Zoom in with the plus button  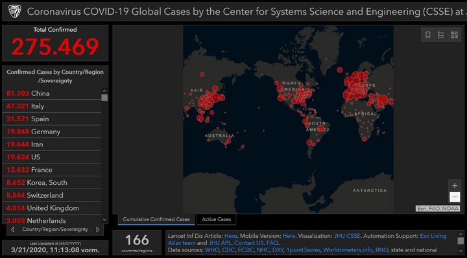point(455,186)
